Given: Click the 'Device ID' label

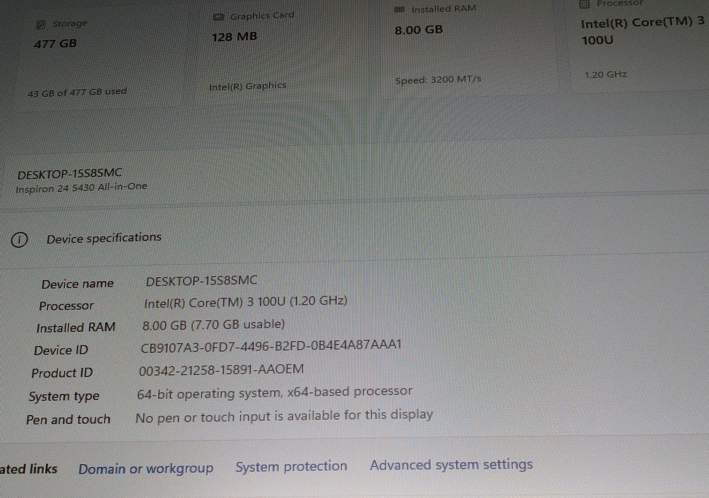Looking at the screenshot, I should coord(61,350).
